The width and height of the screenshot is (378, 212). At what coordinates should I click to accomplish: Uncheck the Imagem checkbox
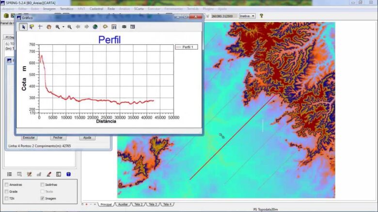tap(43, 198)
